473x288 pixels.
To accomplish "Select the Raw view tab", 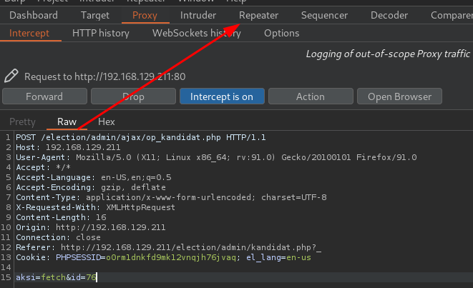I will point(67,121).
